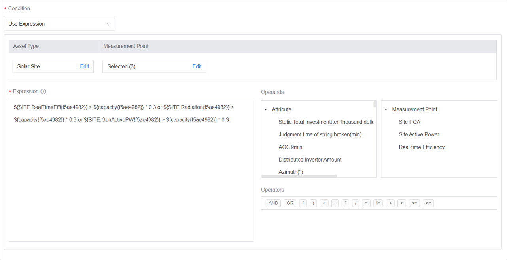The image size is (507, 260).
Task: Insert the plus operator
Action: point(324,203)
